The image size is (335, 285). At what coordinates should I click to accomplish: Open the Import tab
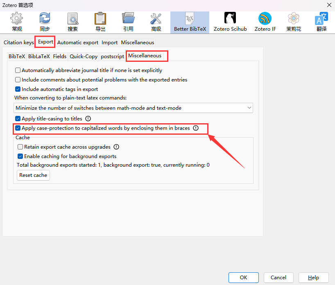point(110,42)
